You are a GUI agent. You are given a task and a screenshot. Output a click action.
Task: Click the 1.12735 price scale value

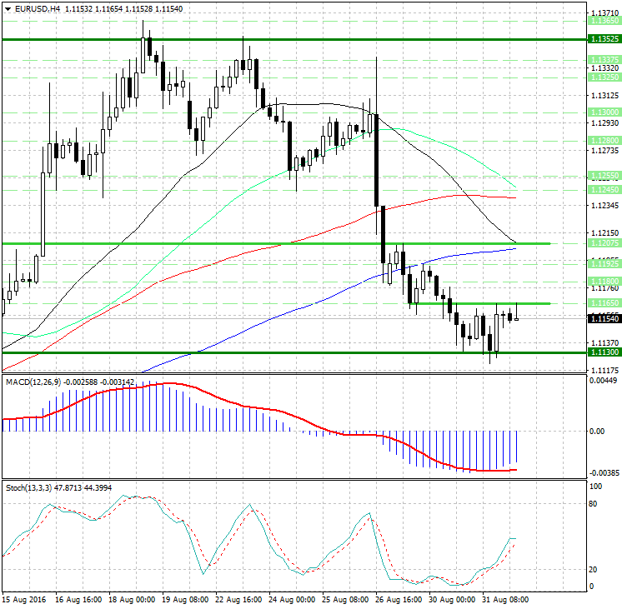pyautogui.click(x=605, y=151)
